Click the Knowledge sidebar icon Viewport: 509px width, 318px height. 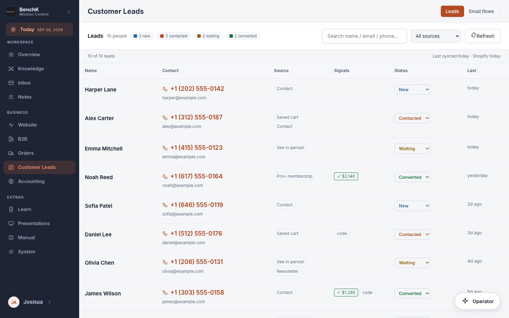[11, 69]
